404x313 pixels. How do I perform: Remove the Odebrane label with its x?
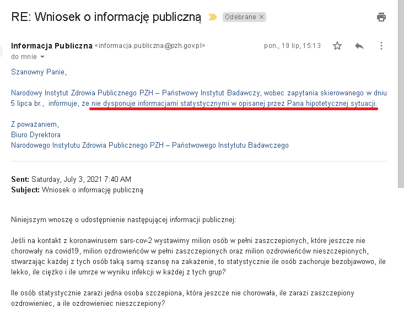point(262,17)
